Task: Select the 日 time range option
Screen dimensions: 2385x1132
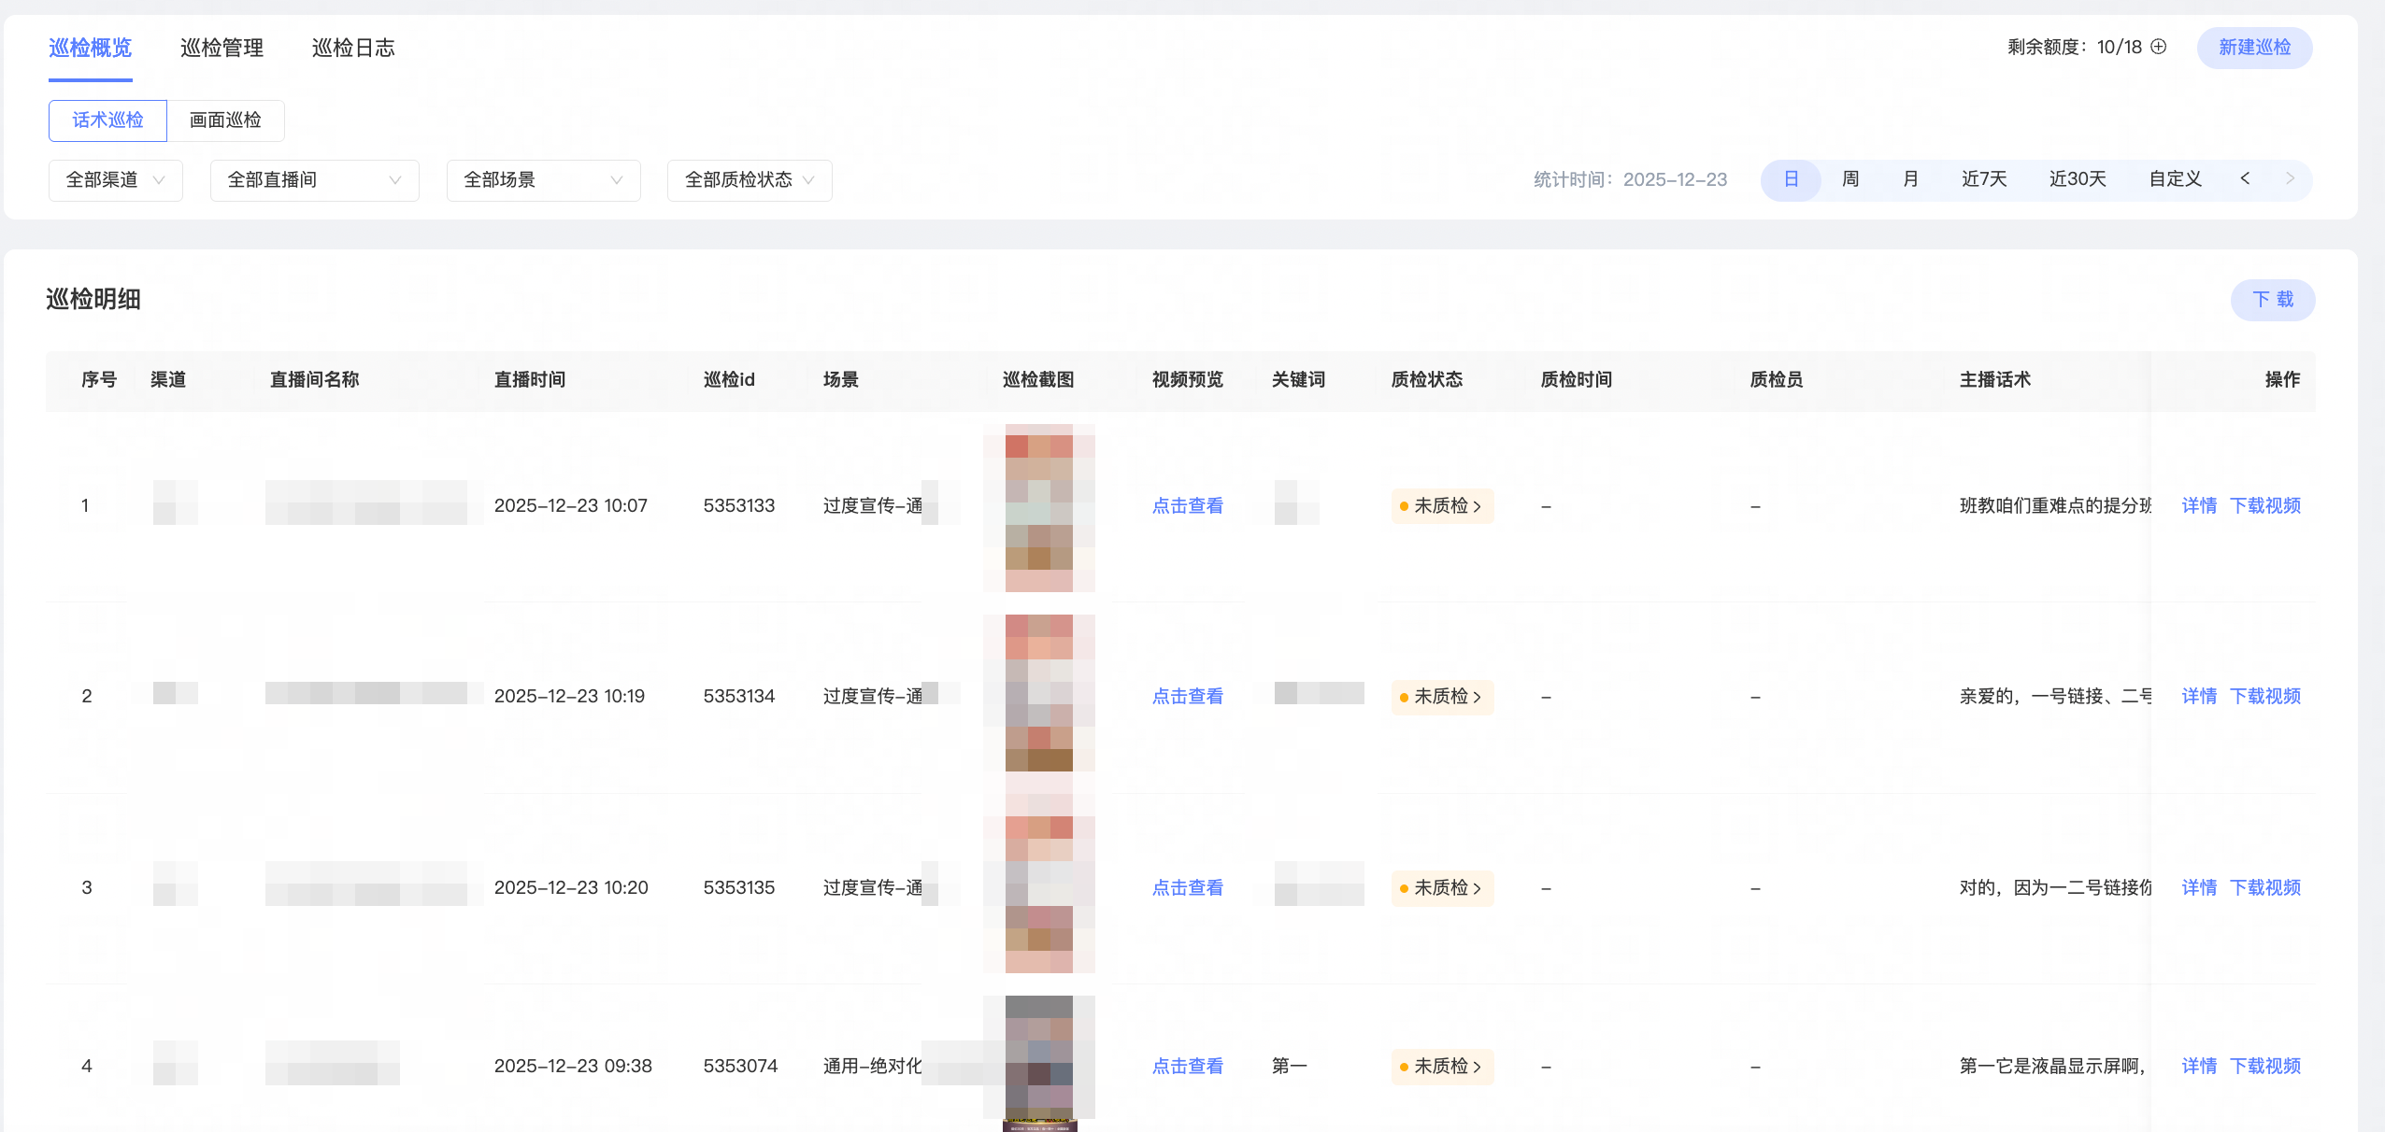Action: click(x=1791, y=179)
